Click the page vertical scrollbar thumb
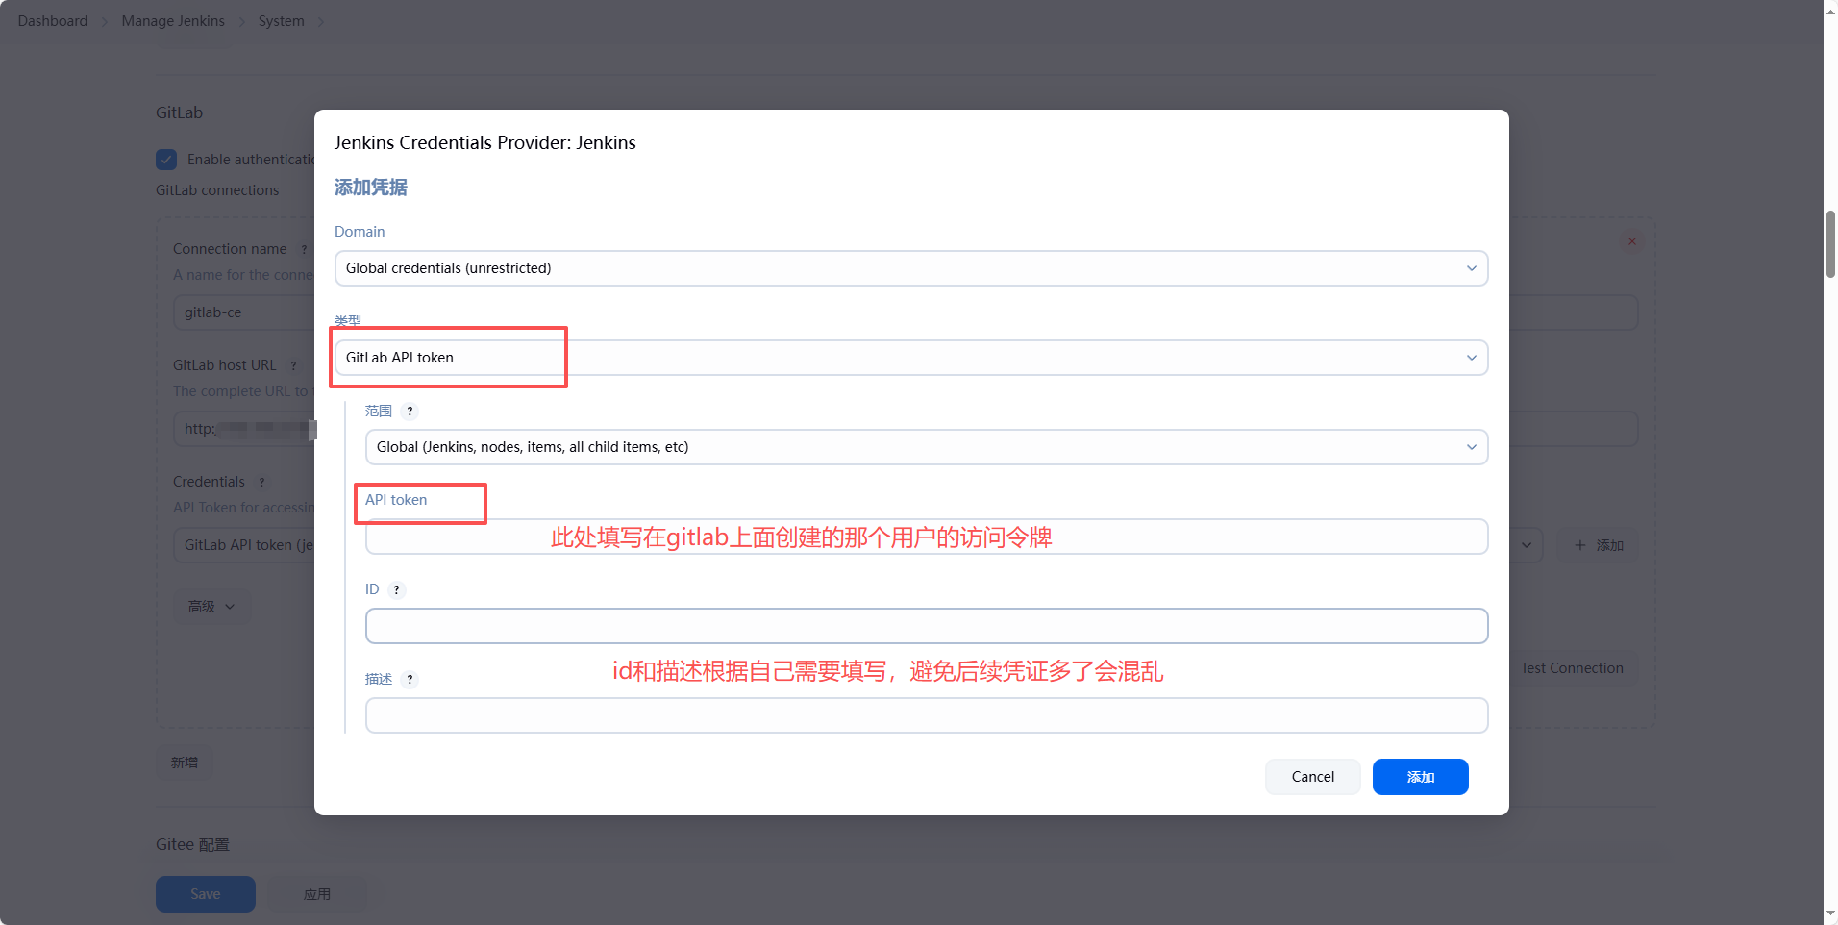The width and height of the screenshot is (1838, 925). [x=1830, y=244]
